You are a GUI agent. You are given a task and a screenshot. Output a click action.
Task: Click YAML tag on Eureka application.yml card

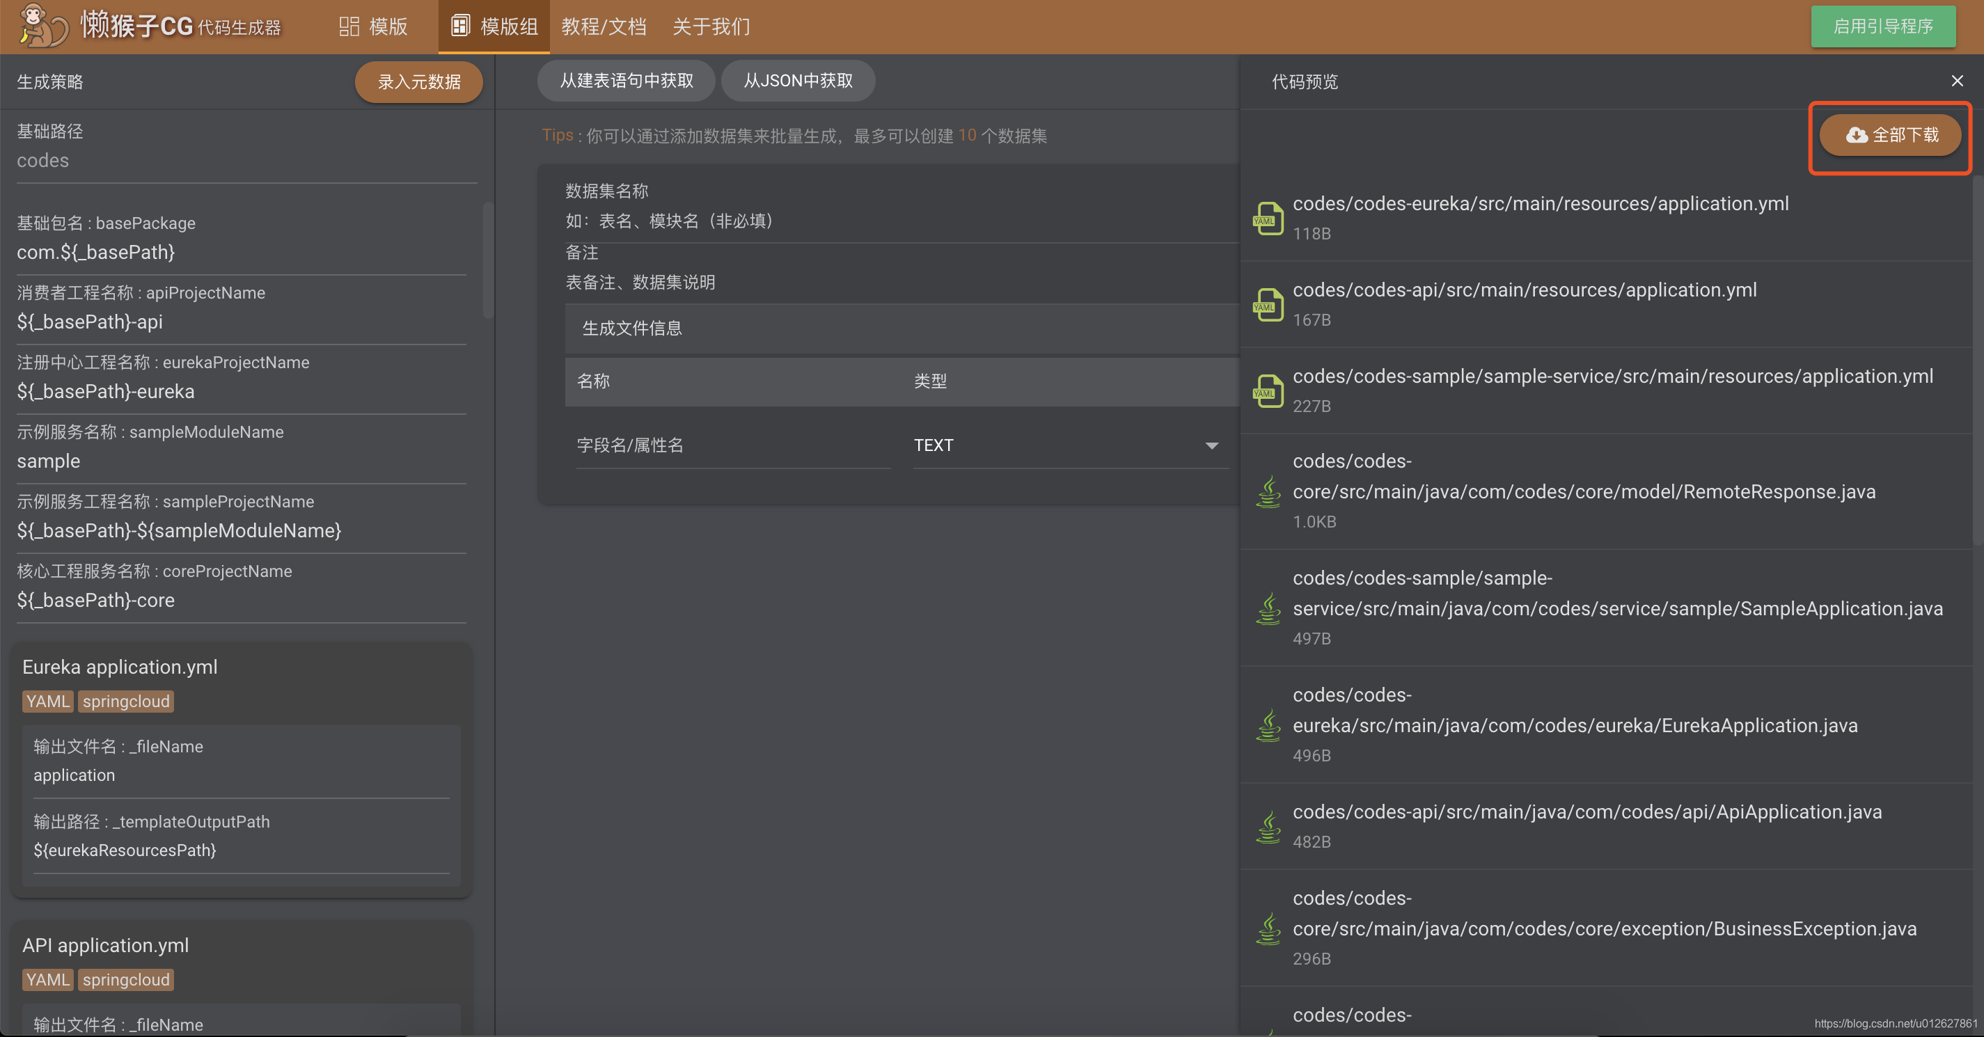(x=48, y=702)
